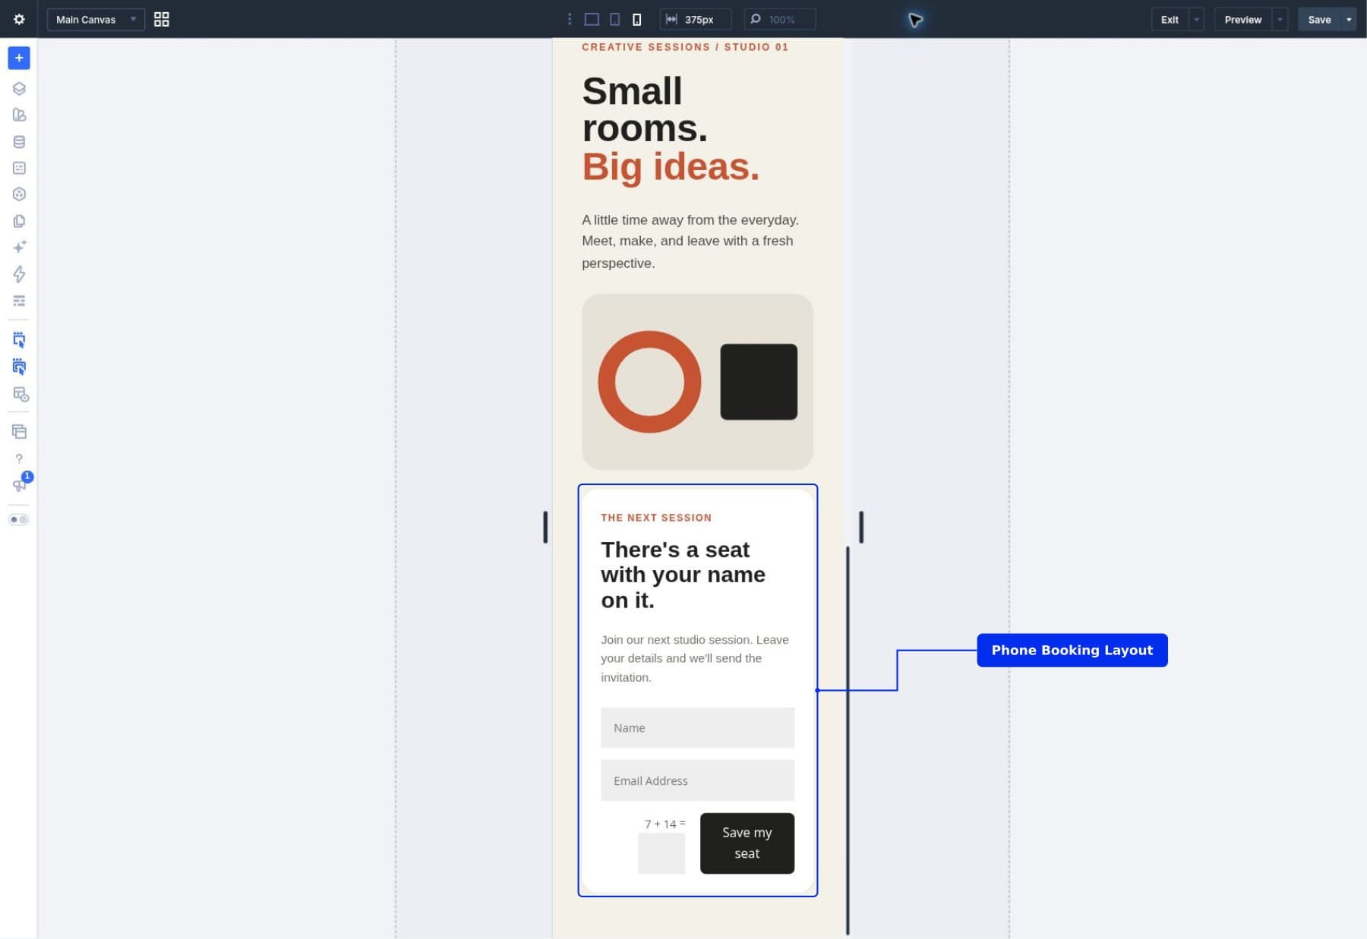
Task: Open the pages copy icon
Action: tap(19, 221)
